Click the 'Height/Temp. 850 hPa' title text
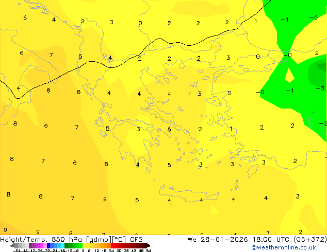327x252 pixels. (41, 240)
